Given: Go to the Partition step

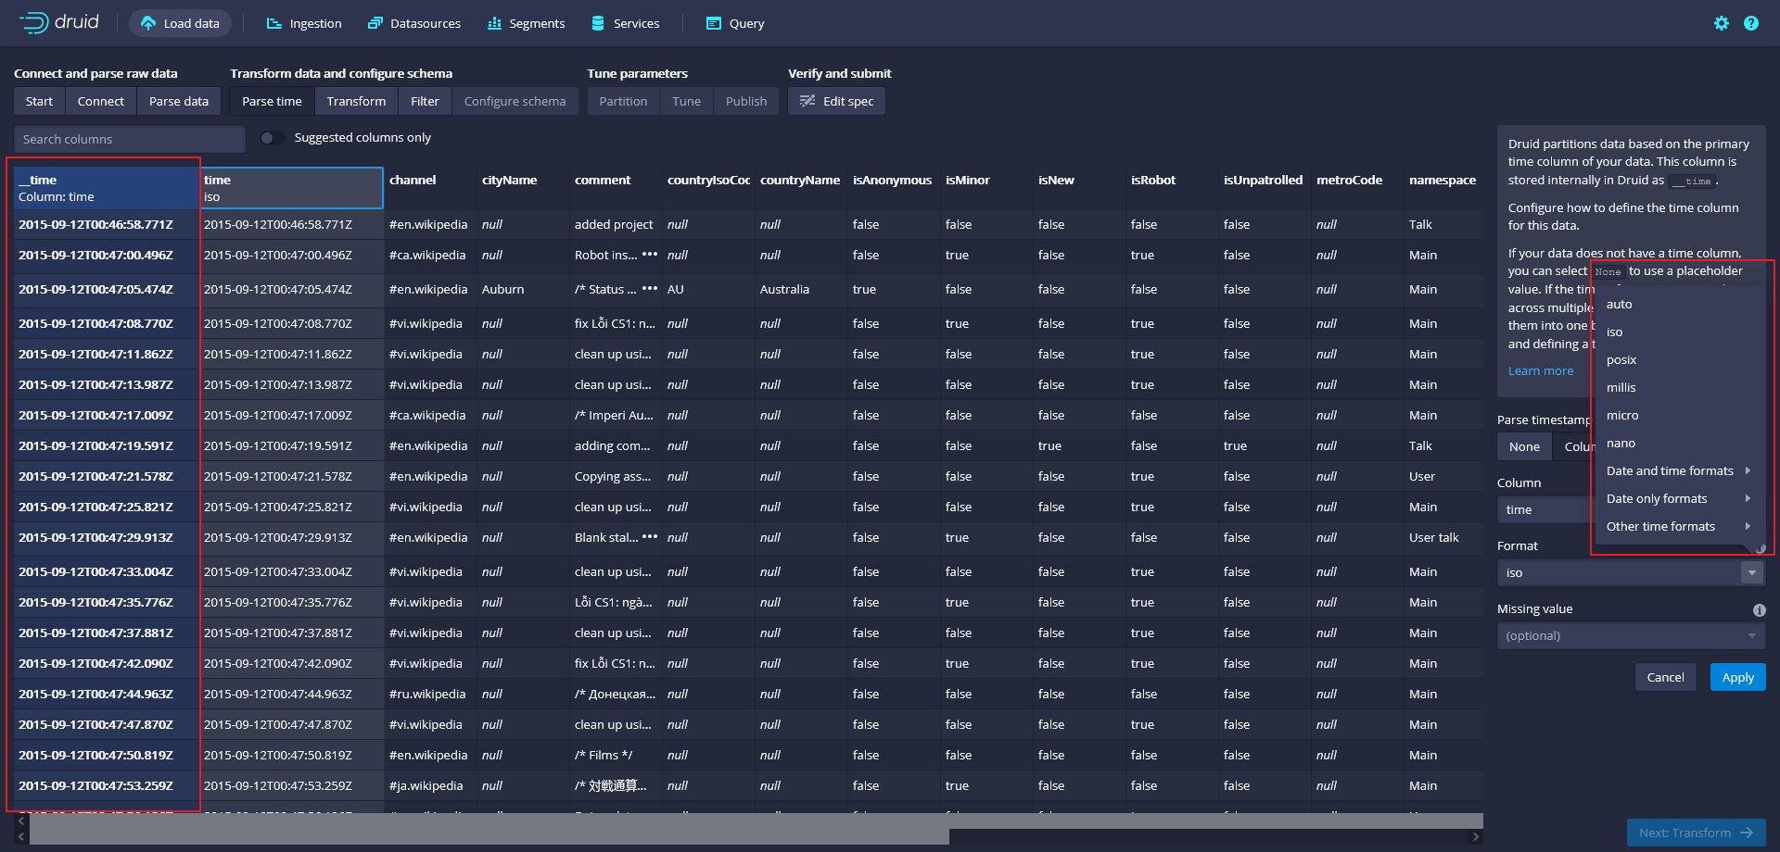Looking at the screenshot, I should [x=623, y=101].
